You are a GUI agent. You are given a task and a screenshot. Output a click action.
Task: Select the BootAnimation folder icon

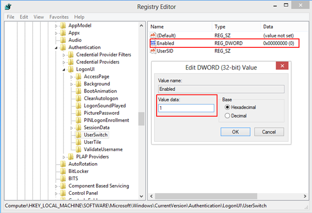pyautogui.click(x=79, y=91)
